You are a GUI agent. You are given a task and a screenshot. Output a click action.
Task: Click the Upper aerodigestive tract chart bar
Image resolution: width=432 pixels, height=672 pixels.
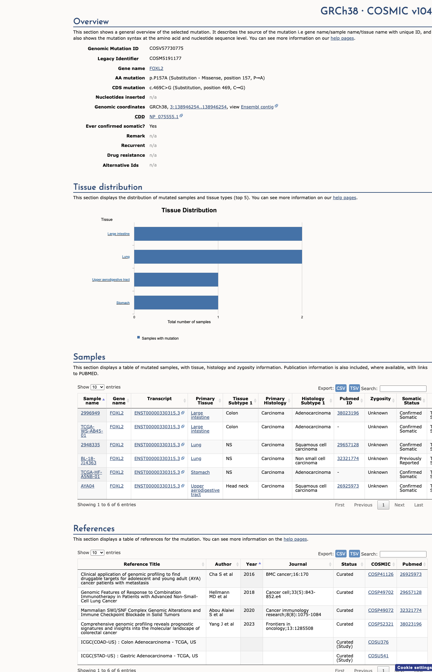point(176,279)
